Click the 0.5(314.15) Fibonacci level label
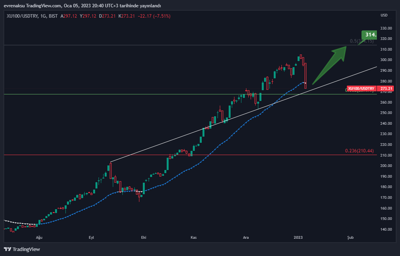Screen dimensions: 400x256 point(362,41)
